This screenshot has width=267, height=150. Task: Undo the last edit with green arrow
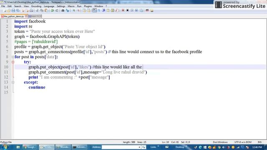pos(52,10)
